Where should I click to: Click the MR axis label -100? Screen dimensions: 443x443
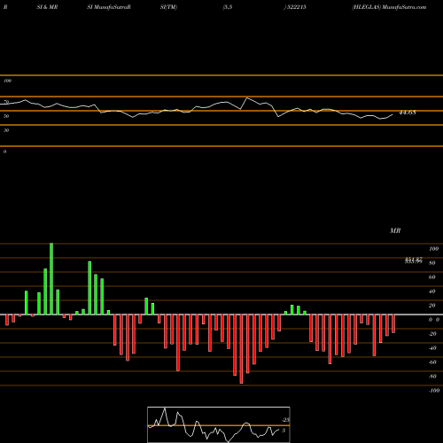click(x=434, y=391)
